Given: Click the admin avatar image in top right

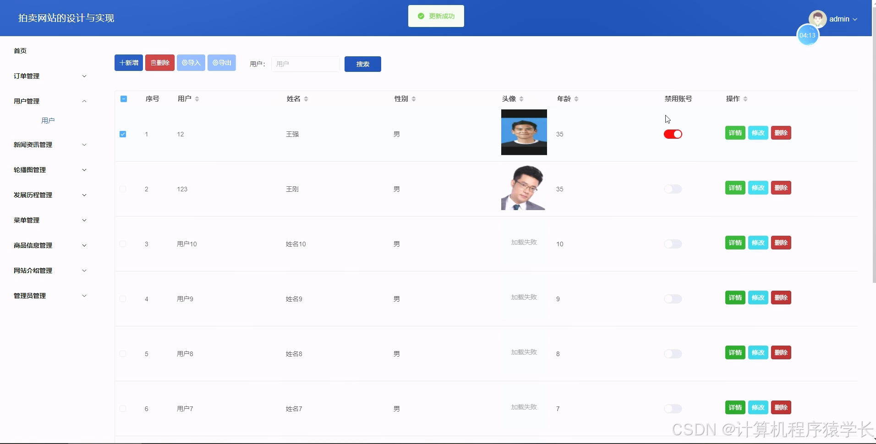Looking at the screenshot, I should click(817, 18).
